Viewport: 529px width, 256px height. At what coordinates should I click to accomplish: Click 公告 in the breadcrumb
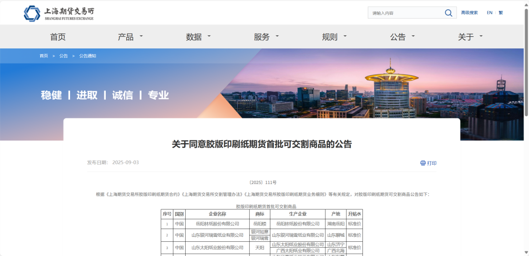point(63,56)
